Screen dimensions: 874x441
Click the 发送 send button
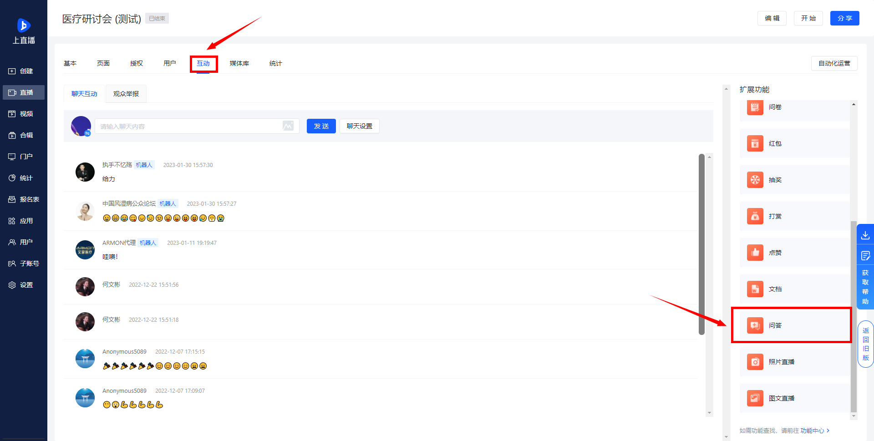(321, 126)
